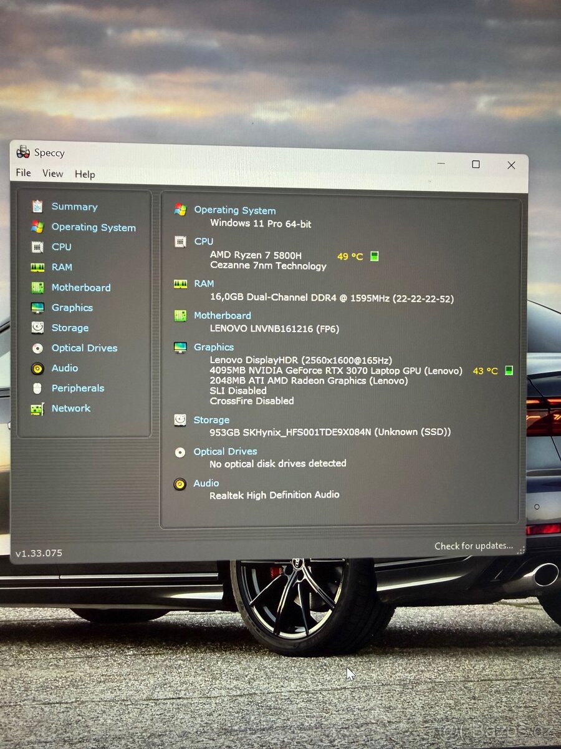Select the Graphics monitor icon
The width and height of the screenshot is (561, 749).
[37, 308]
